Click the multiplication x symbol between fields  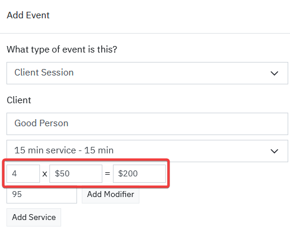click(45, 174)
